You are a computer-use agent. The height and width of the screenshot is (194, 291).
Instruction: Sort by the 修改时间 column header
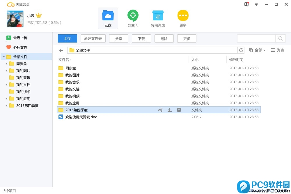[x=236, y=60]
